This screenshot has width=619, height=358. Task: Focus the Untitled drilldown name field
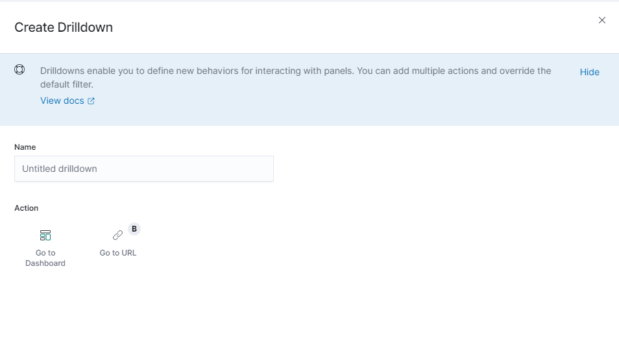144,169
